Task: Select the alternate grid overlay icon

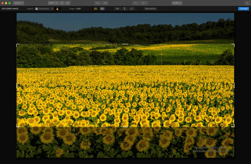Action: (102, 9)
